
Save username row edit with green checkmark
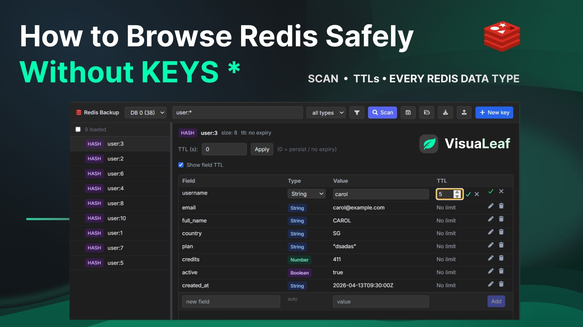(x=491, y=191)
